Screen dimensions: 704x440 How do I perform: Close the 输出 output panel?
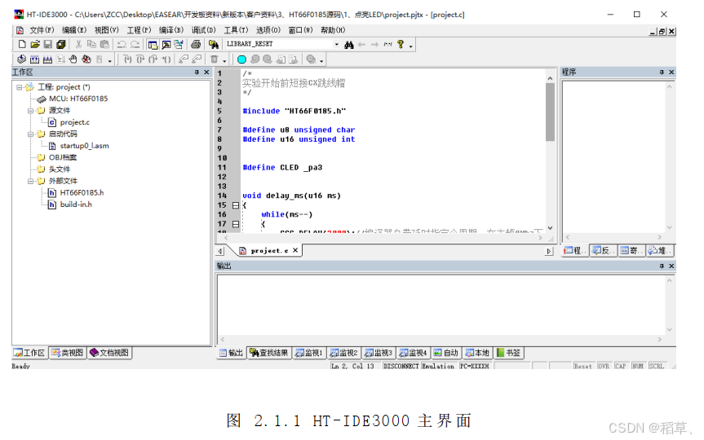coord(671,266)
